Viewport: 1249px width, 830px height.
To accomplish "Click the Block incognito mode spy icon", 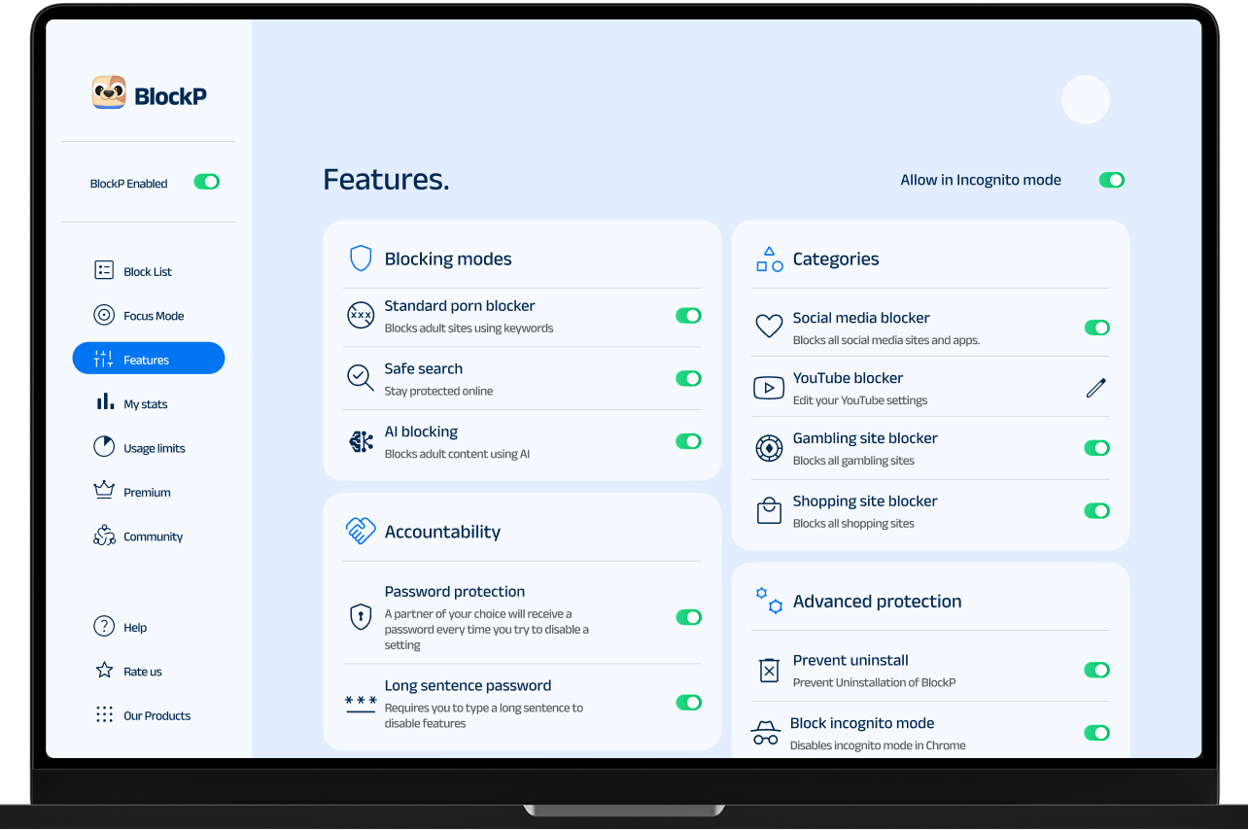I will [x=766, y=732].
